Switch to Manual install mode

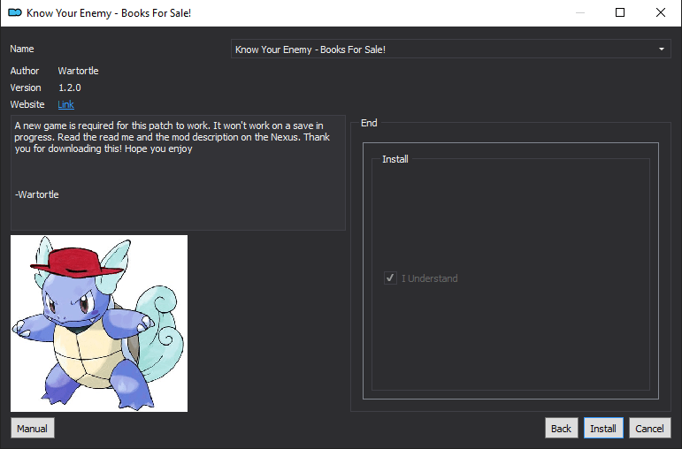(x=32, y=428)
